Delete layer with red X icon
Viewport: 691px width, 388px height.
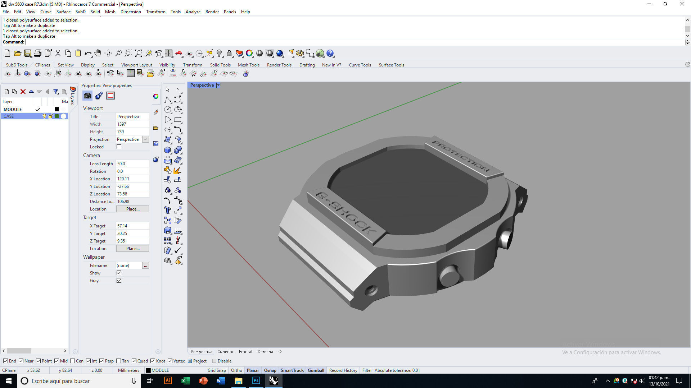[x=23, y=92]
